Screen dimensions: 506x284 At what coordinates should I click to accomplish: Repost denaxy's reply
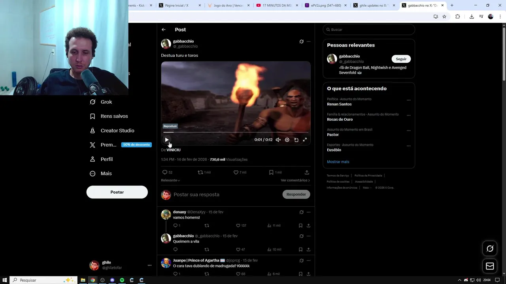(207, 226)
